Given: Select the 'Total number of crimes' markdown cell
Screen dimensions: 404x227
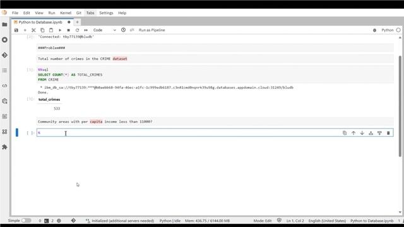Looking at the screenshot, I should (215, 59).
